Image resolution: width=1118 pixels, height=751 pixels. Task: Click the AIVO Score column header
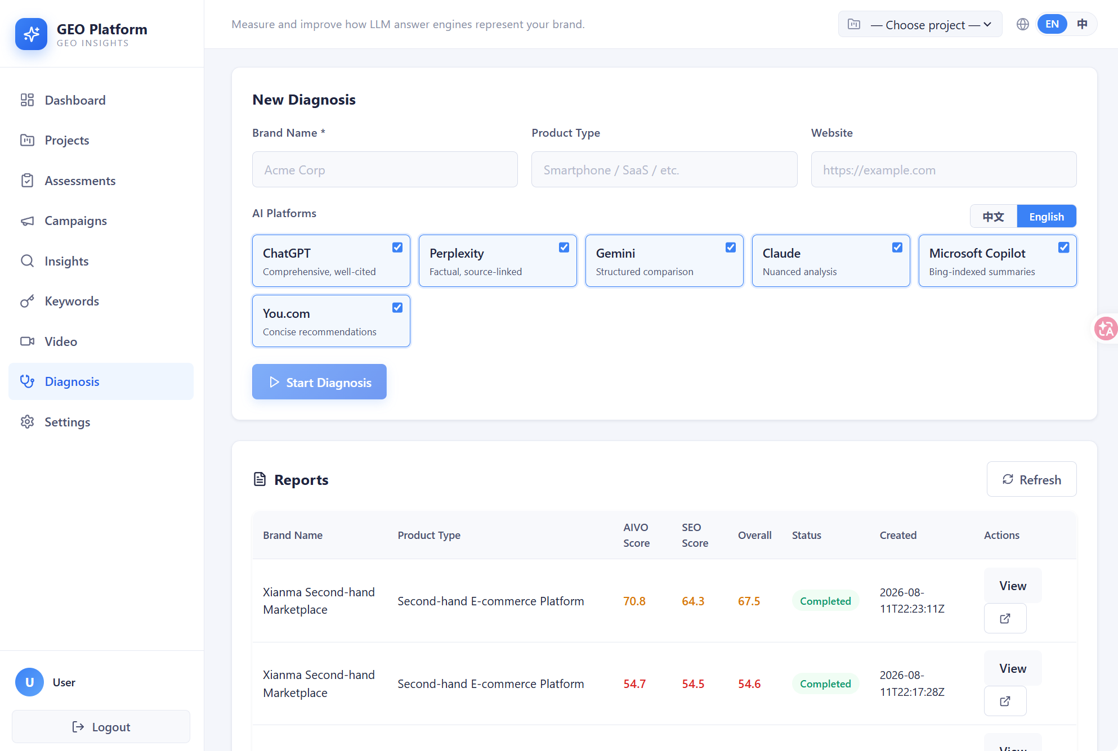click(x=637, y=535)
